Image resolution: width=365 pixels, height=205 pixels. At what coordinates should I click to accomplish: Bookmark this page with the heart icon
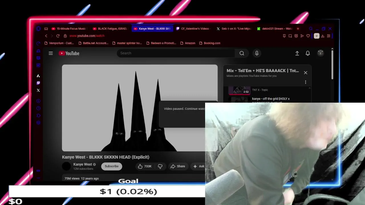(308, 36)
